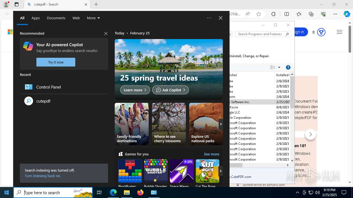
Task: Click the network icon in the system tray
Action: [x=311, y=193]
